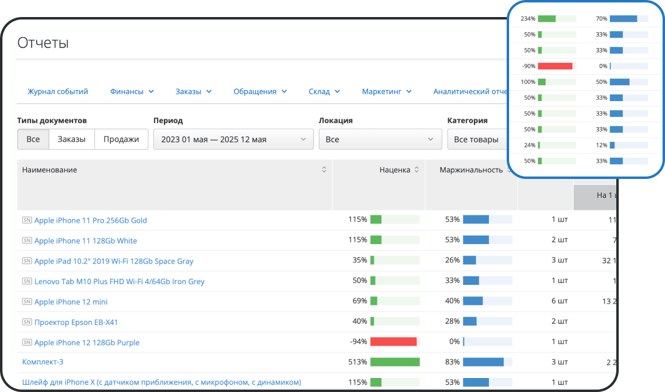Viewport: 665px width, 392px height.
Task: Click SN icon beside Apple iPhone 12 mini
Action: point(27,302)
